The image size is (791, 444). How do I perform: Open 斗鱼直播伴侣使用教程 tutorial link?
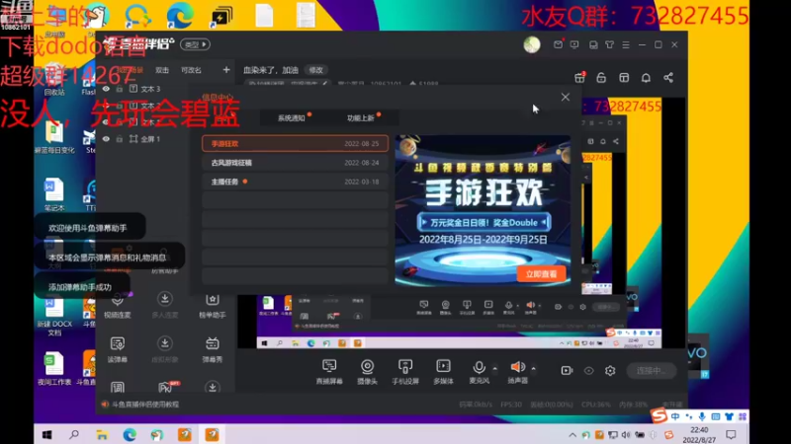[x=145, y=405]
